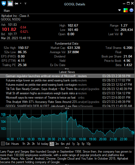
Task: Click the vertical day-separator line on chart
Action: 67,125
